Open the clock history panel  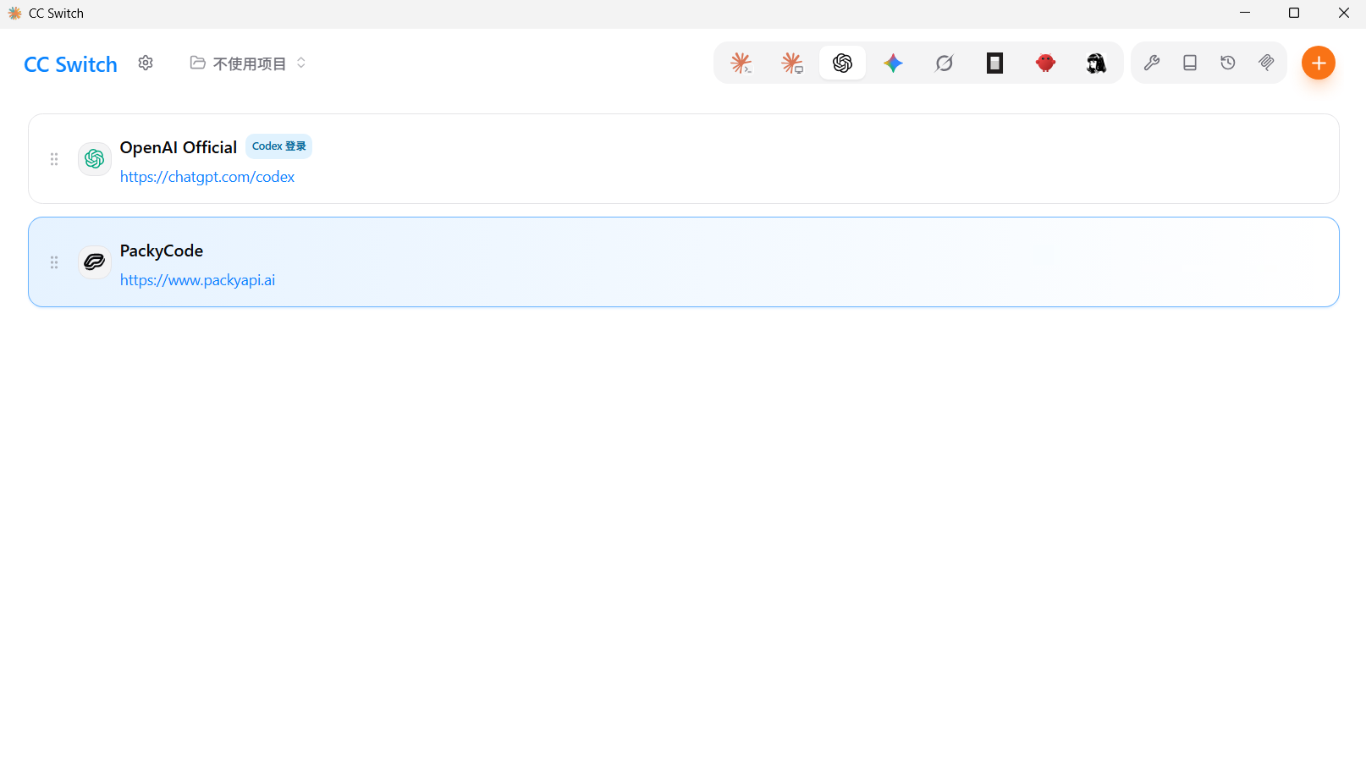pos(1228,63)
